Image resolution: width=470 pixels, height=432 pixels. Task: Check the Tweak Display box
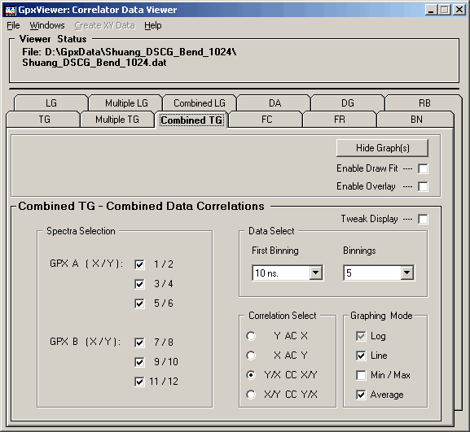pos(423,219)
